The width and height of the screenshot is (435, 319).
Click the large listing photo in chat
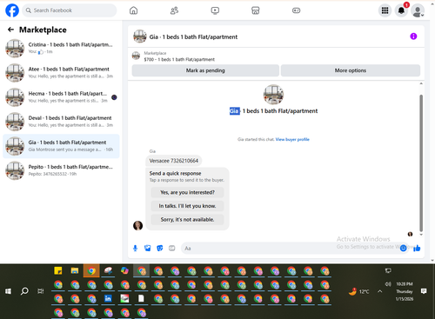point(273,95)
